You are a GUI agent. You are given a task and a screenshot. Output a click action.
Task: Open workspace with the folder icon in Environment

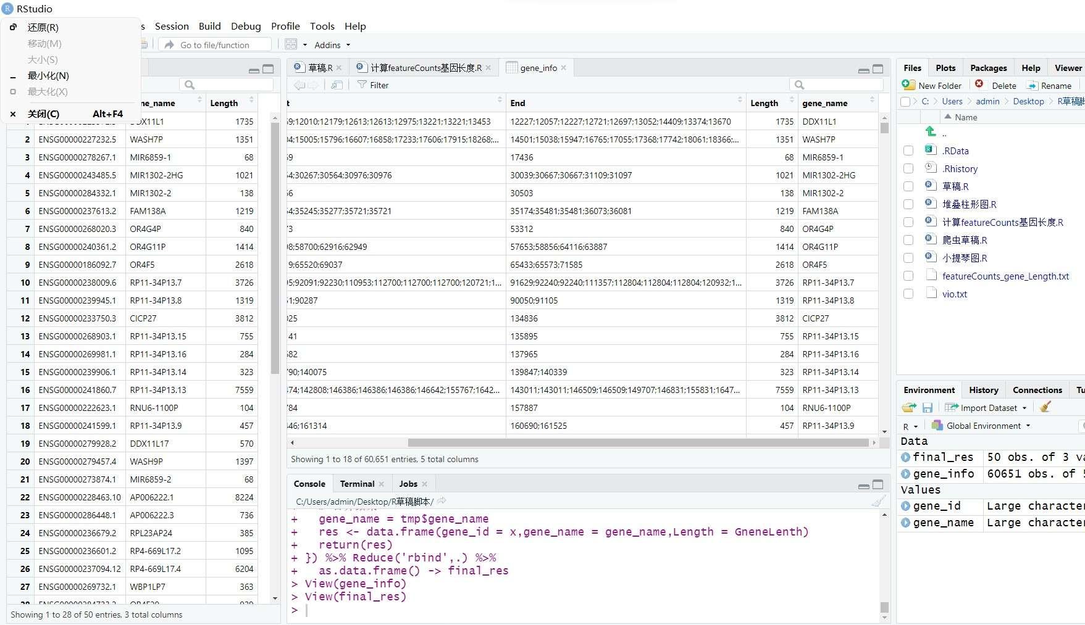(908, 407)
